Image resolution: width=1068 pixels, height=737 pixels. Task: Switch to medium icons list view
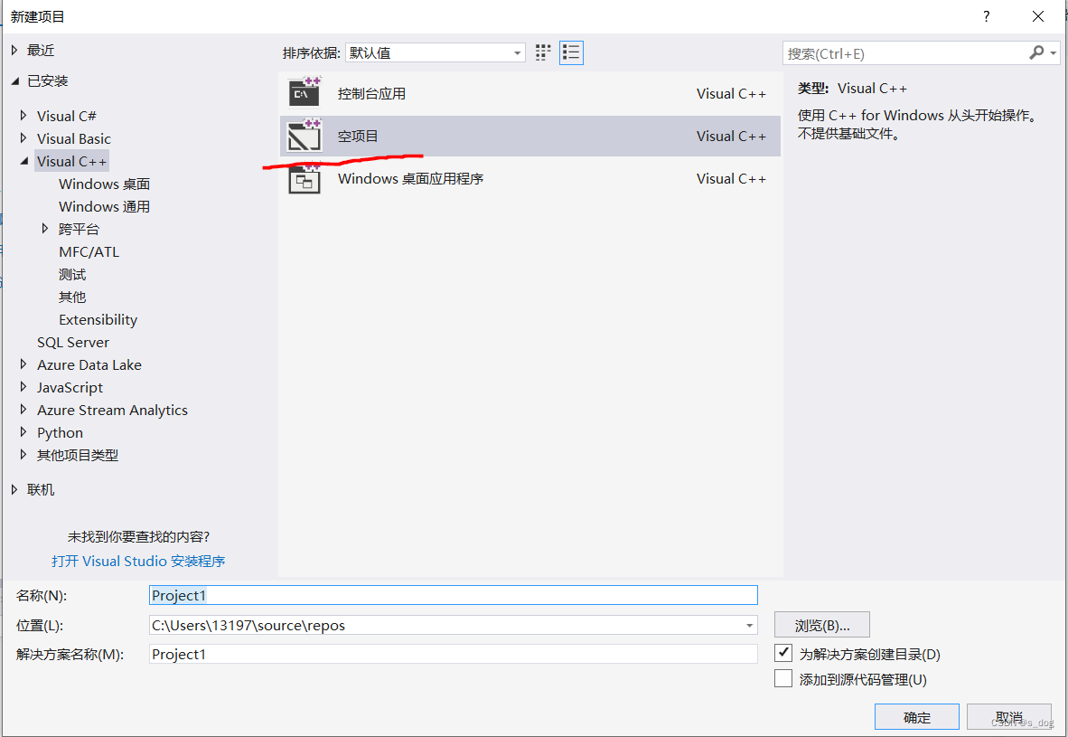(x=571, y=52)
